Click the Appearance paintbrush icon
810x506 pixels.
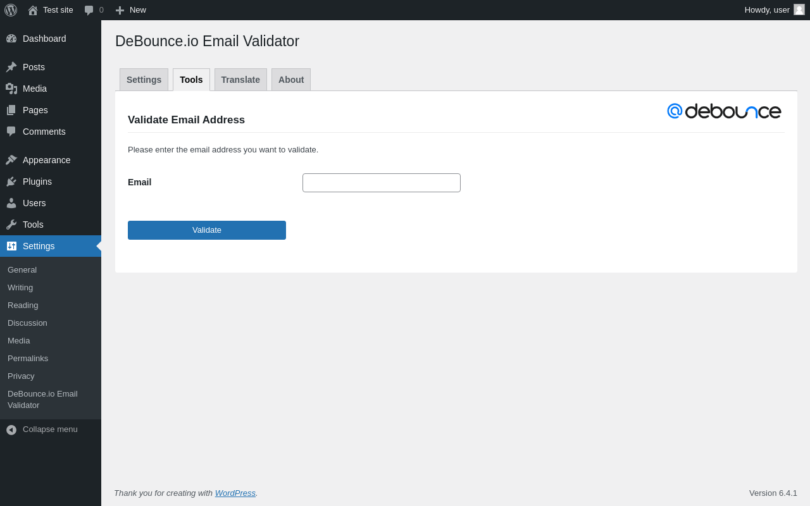11,160
